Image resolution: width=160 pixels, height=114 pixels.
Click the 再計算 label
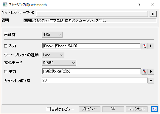point(10,35)
